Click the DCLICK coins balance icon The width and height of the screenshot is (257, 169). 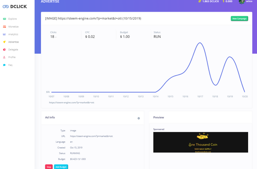click(x=200, y=1)
